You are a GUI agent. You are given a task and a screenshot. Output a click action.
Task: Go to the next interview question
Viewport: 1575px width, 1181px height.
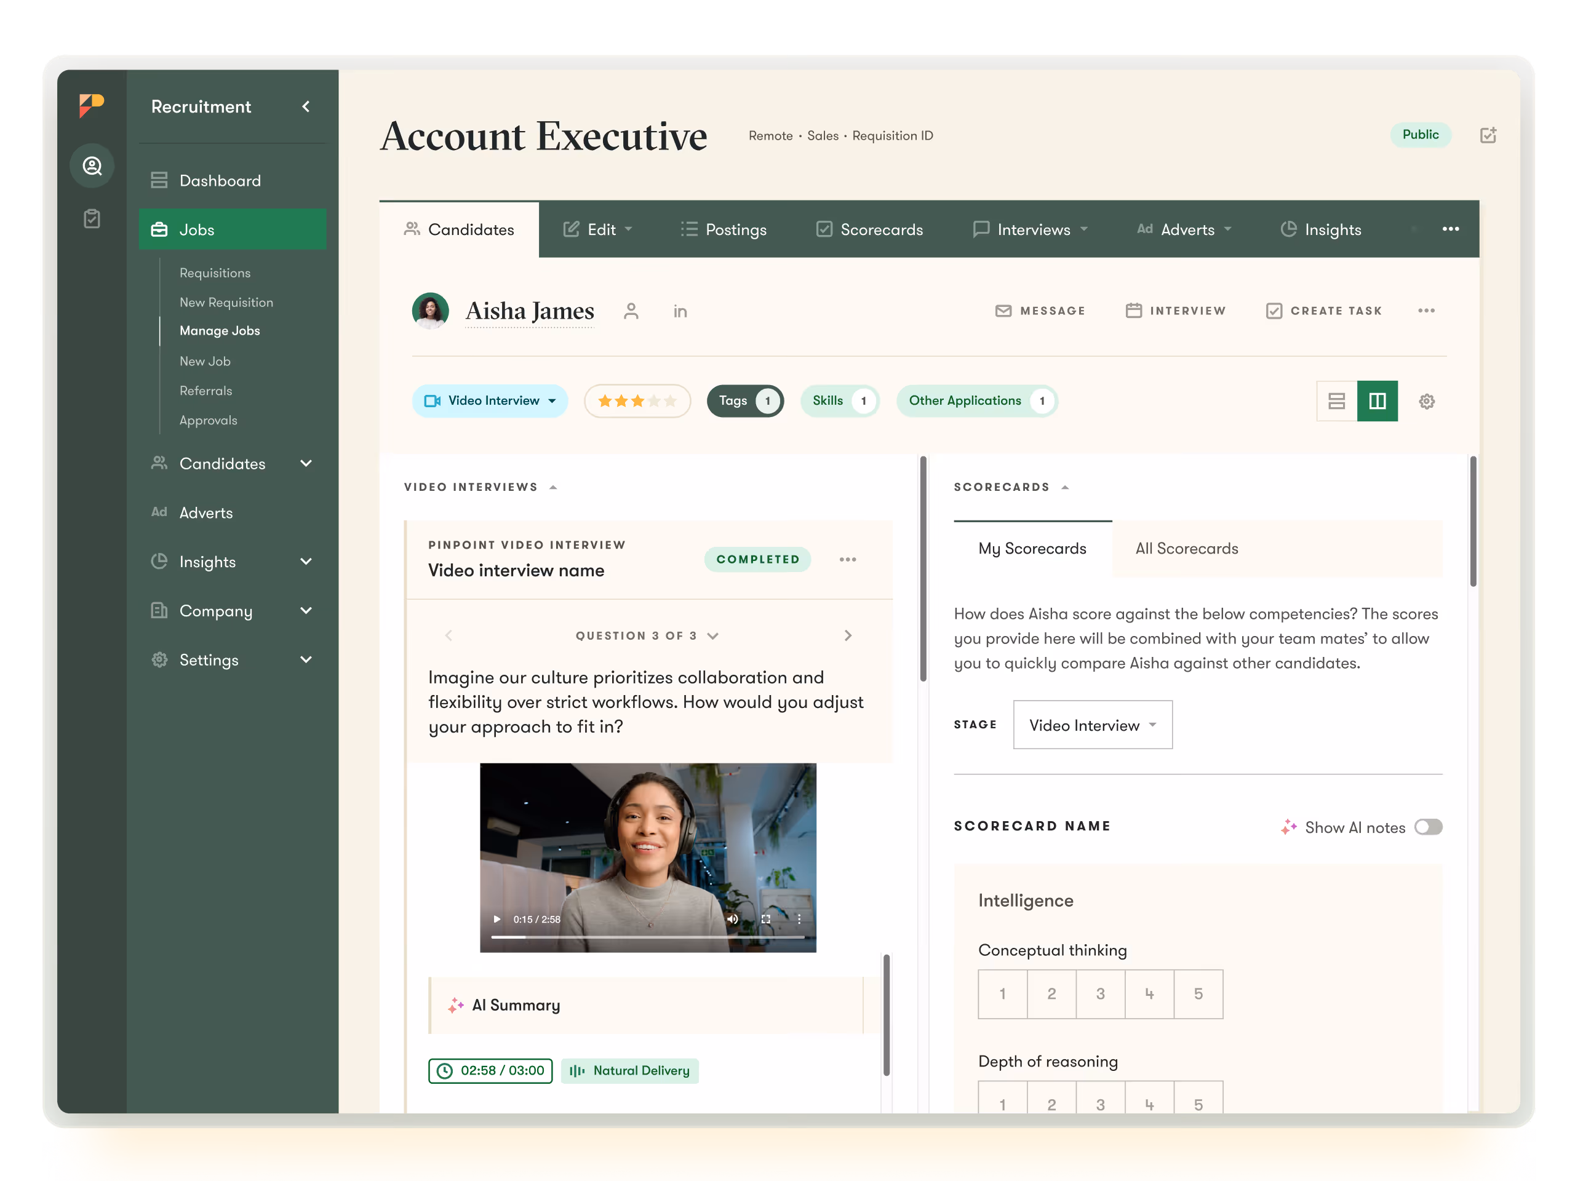point(847,635)
